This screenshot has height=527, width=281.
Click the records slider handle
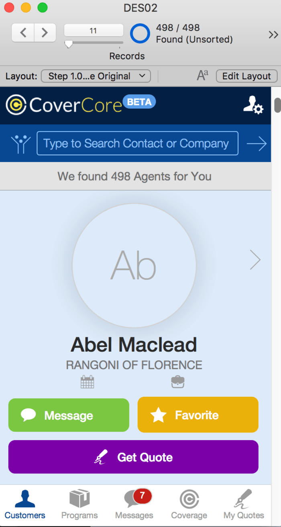69,44
